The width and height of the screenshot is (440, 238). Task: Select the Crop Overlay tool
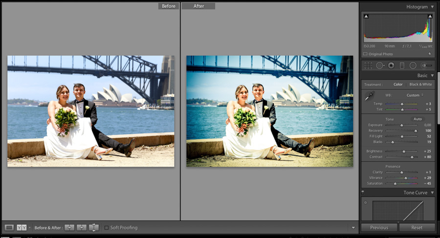point(368,65)
